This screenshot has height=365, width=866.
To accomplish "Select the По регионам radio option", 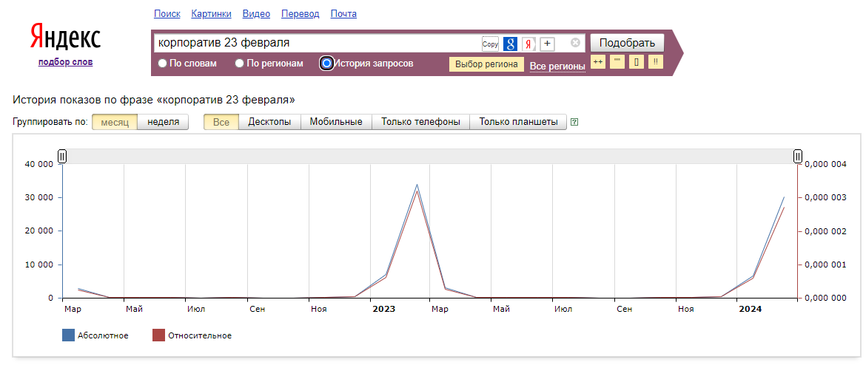I will click(x=240, y=64).
